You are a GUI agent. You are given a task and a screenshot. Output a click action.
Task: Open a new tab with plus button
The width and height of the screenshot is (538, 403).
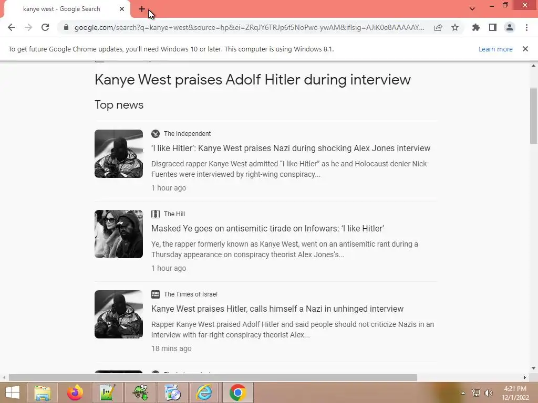142,9
